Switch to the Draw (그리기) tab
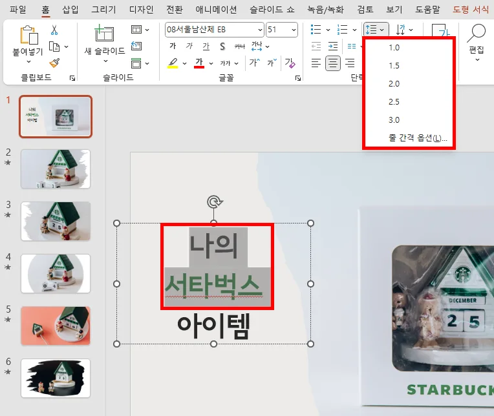 coord(103,10)
